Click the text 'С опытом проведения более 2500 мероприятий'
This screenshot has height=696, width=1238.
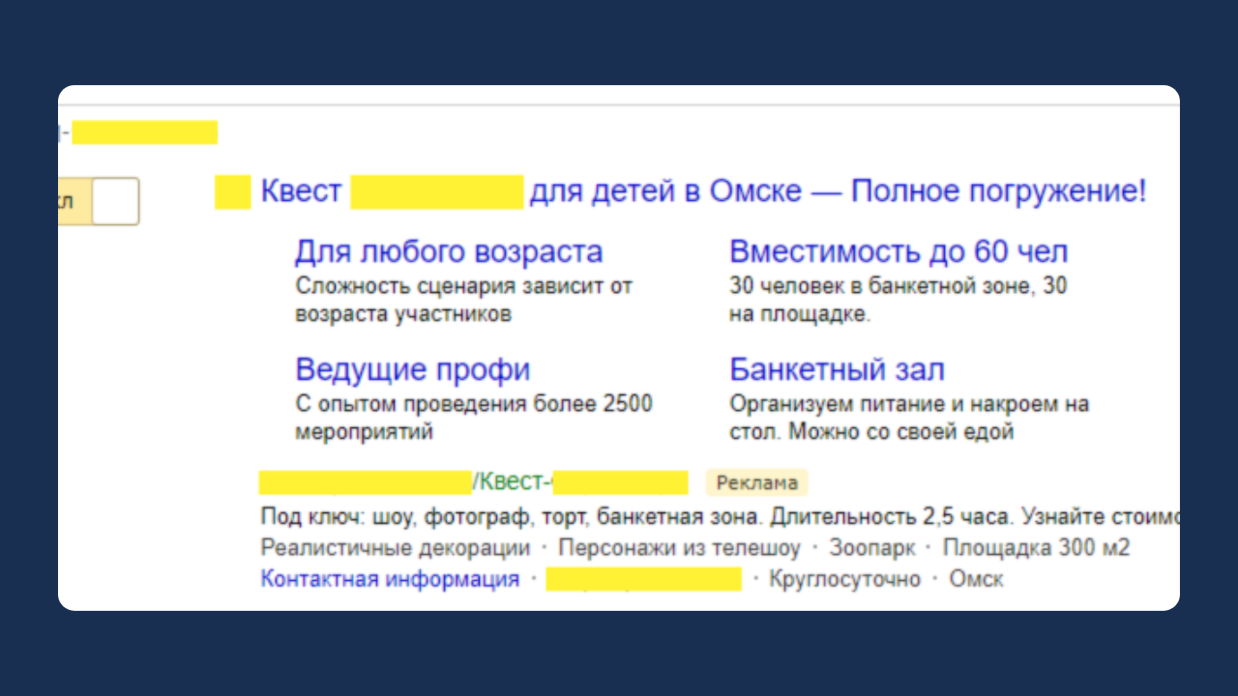474,418
